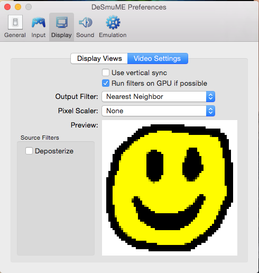Close the DeSmuME Preferences window
This screenshot has width=259, height=273.
tap(7, 7)
